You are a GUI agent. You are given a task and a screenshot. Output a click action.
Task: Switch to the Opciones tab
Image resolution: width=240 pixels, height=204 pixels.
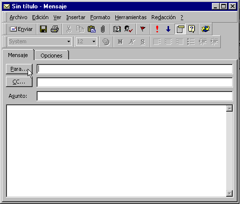coord(51,56)
